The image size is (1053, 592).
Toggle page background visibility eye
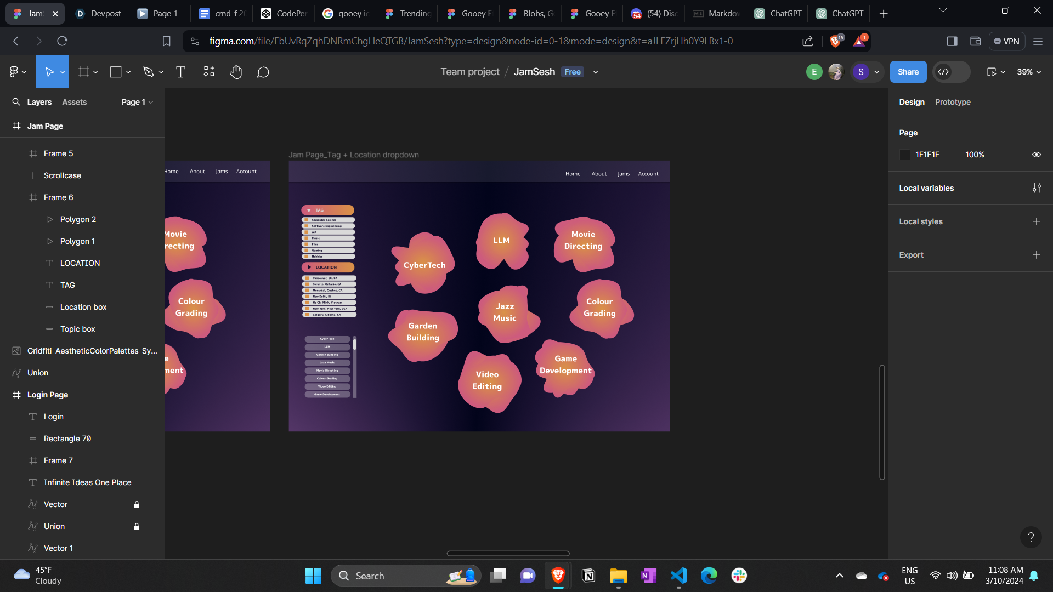pyautogui.click(x=1036, y=155)
